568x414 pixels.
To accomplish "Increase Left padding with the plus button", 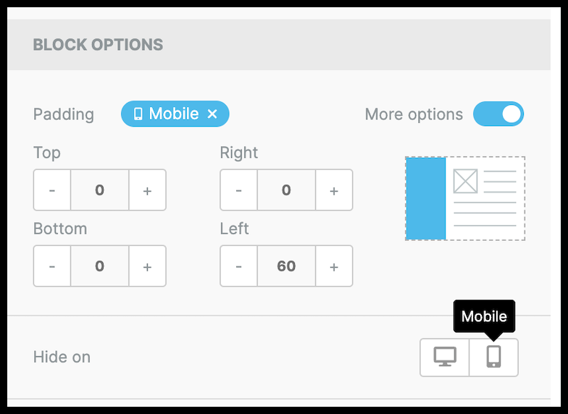I will 334,266.
